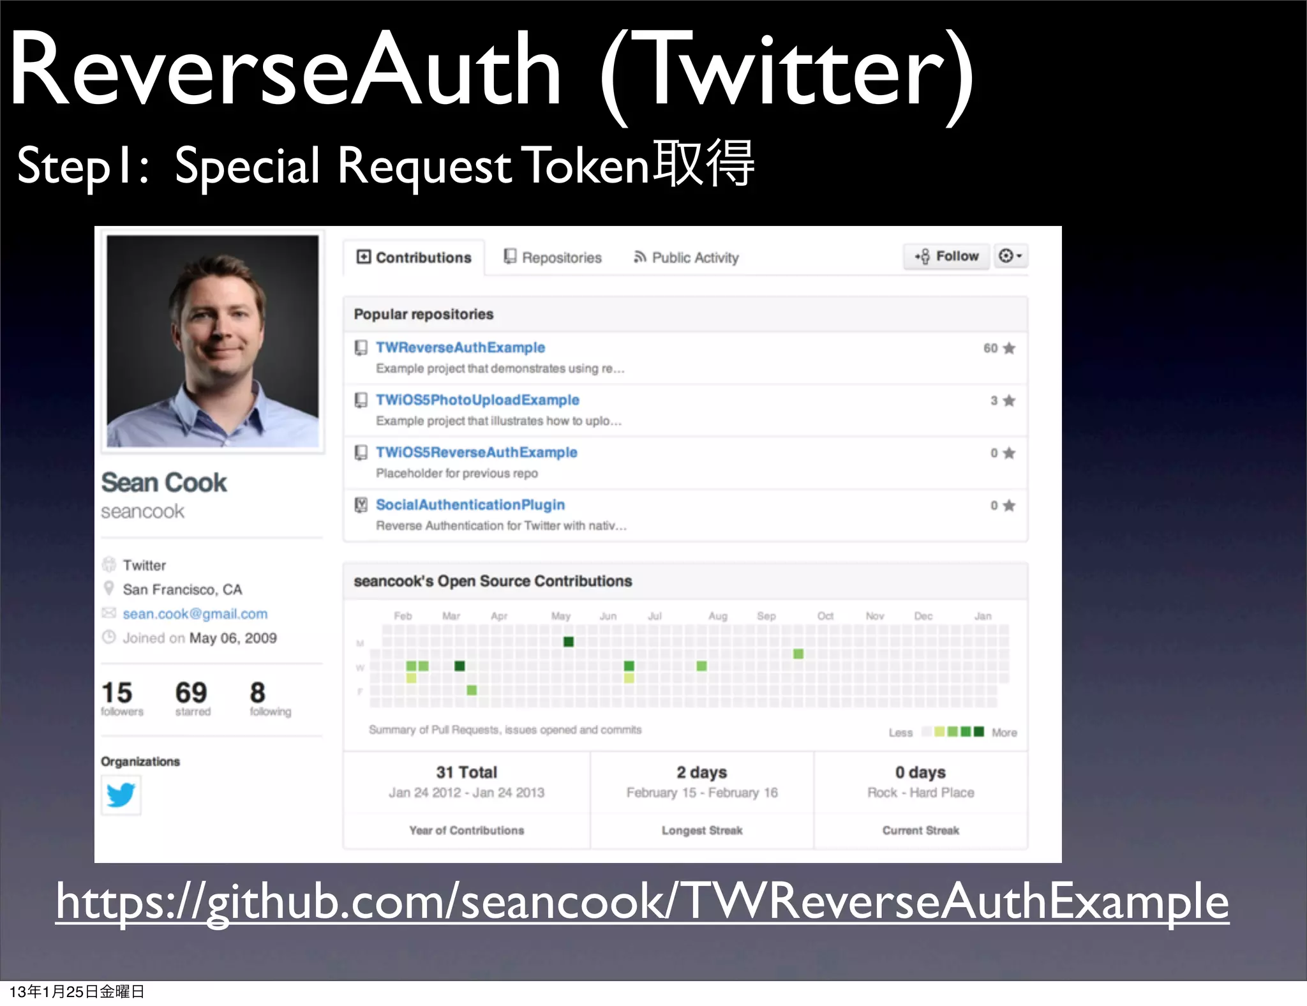Viewport: 1307px width, 1006px height.
Task: Open the gear settings dropdown
Action: pyautogui.click(x=1010, y=256)
